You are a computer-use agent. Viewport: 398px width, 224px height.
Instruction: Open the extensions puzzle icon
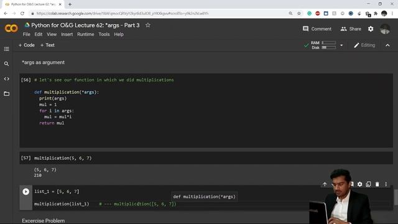coord(376,14)
